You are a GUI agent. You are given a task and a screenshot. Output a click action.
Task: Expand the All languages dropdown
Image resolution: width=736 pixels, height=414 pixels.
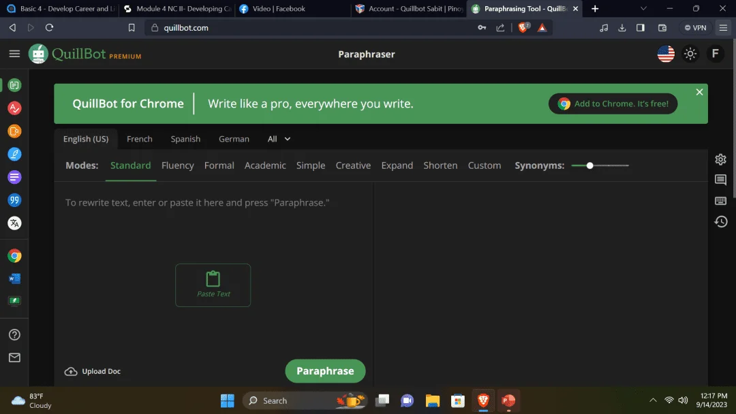(x=279, y=139)
